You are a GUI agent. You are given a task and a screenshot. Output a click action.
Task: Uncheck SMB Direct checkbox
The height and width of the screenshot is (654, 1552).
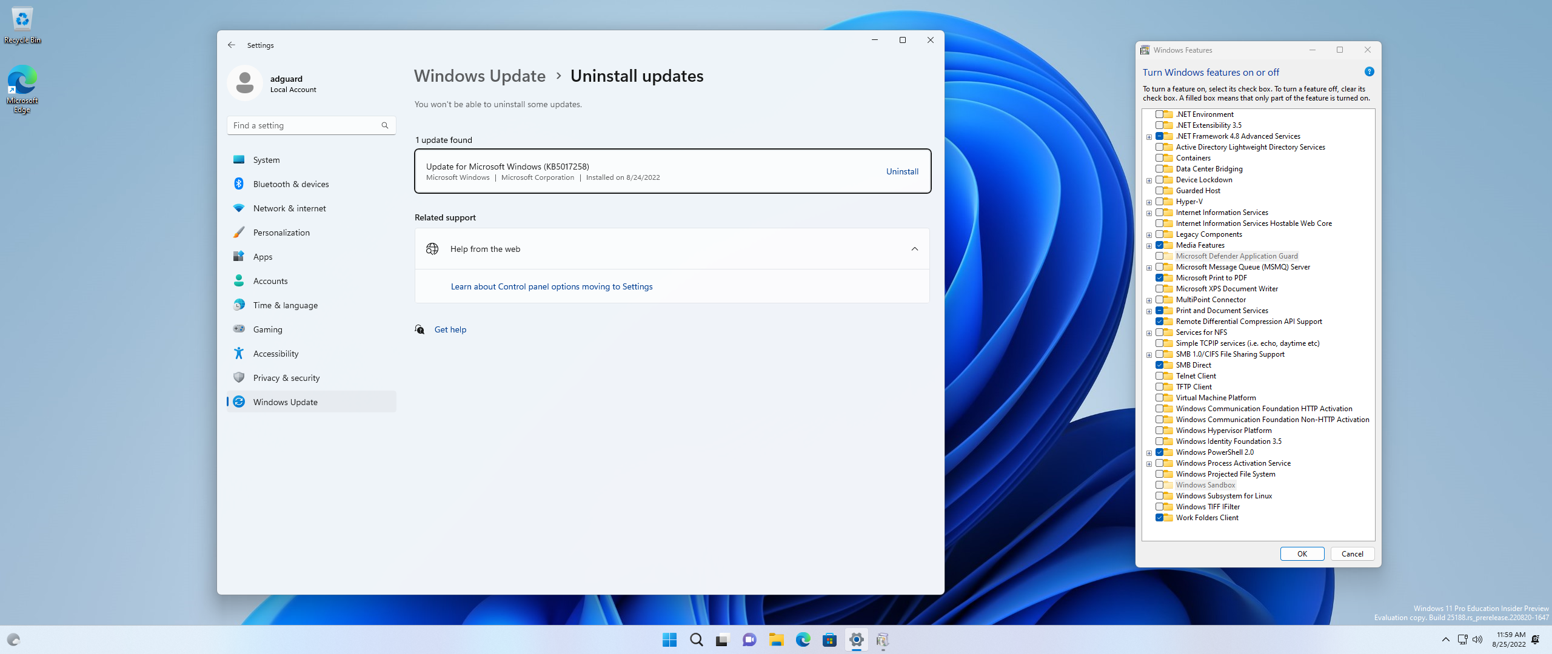1159,365
